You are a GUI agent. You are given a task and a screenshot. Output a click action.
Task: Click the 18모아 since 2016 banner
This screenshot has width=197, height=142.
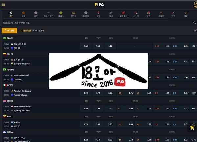[98, 71]
